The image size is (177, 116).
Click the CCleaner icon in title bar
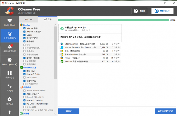3,3
